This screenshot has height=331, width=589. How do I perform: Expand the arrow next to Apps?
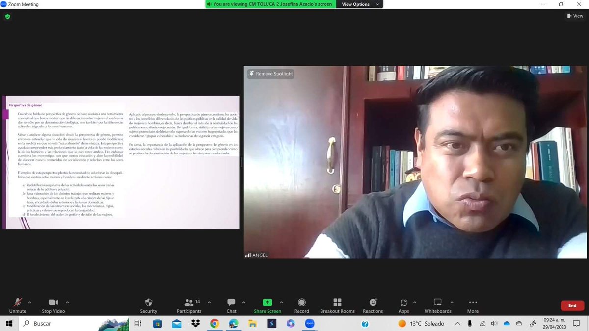(415, 302)
